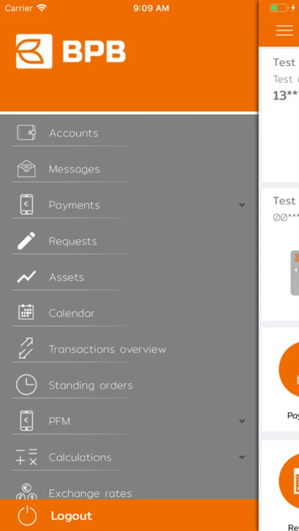Click the BPB logo in header
Screen dimensions: 299x531
(x=71, y=51)
